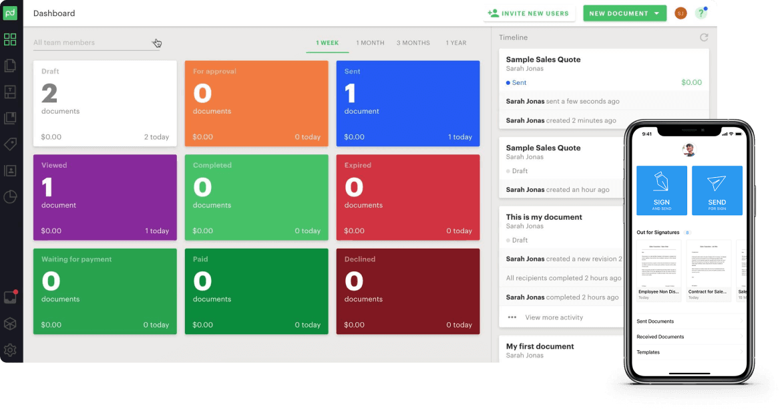Viewport: 780px width, 409px height.
Task: Click Invite New Users button
Action: click(529, 13)
